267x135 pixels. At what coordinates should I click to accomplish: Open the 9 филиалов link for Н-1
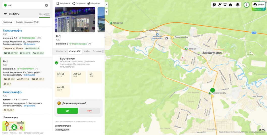click(29, 75)
